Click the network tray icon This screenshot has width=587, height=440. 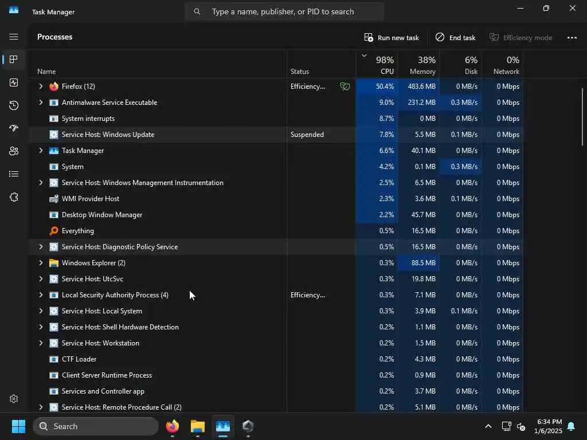point(506,426)
